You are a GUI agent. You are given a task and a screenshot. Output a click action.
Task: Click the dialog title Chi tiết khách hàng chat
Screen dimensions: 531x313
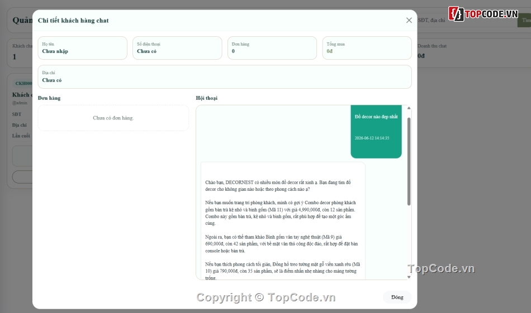point(73,21)
